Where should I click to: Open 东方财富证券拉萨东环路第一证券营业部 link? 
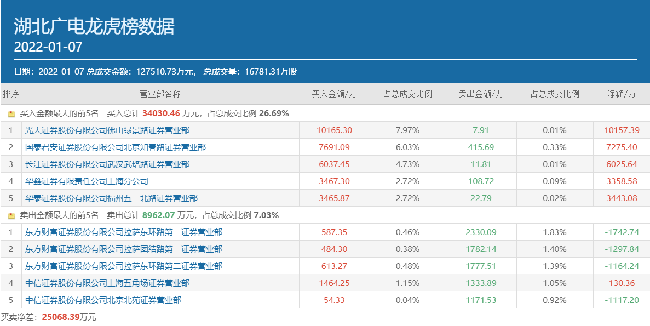coord(124,232)
